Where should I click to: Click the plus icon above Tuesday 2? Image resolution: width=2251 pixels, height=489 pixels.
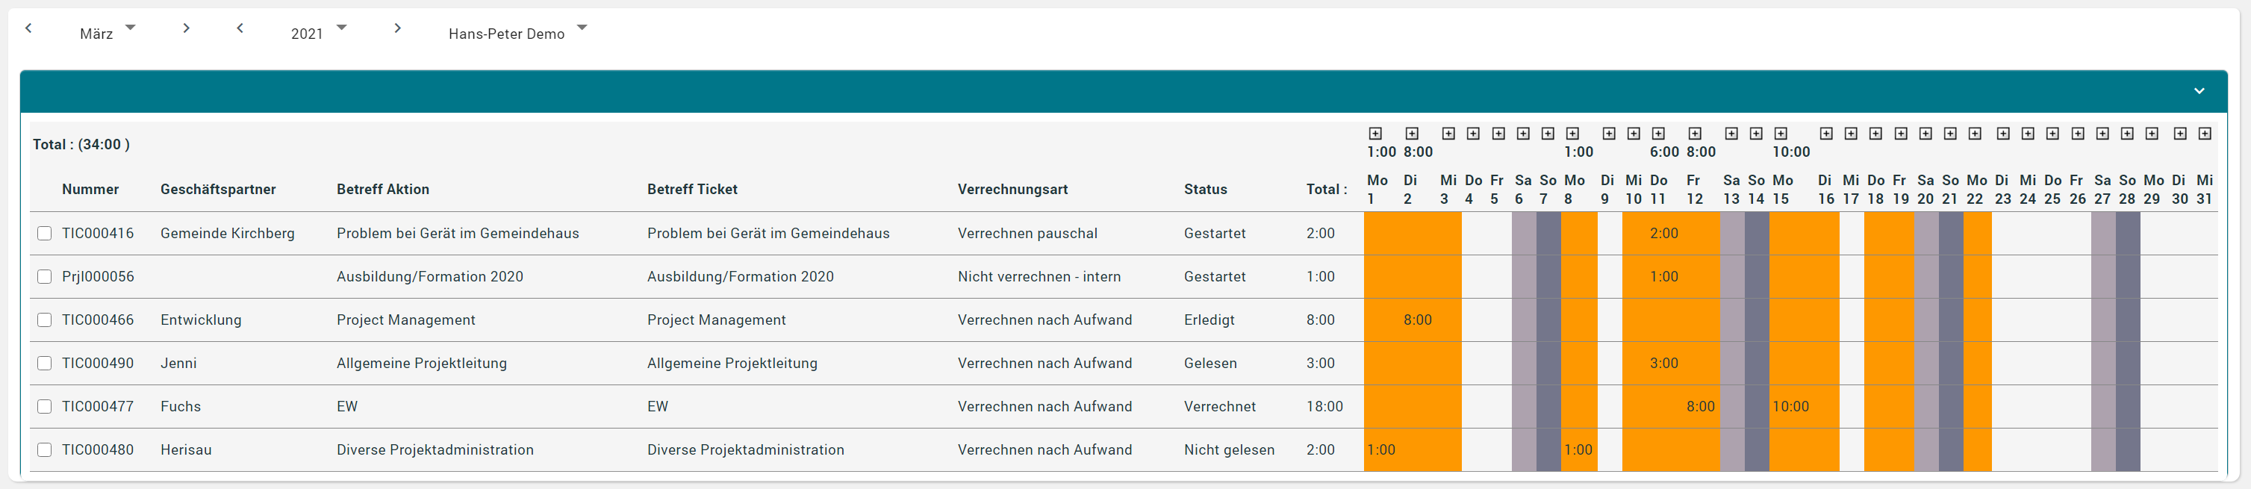coord(1412,134)
